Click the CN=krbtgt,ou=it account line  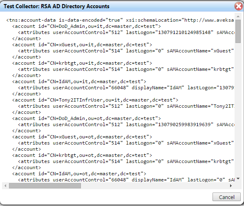coord(82,63)
